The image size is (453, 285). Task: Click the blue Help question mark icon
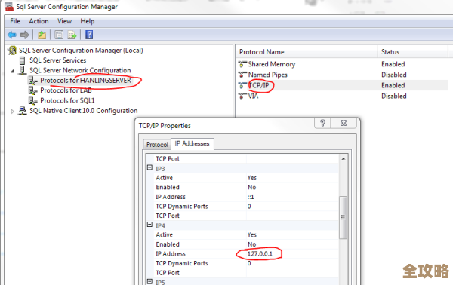tap(89, 35)
